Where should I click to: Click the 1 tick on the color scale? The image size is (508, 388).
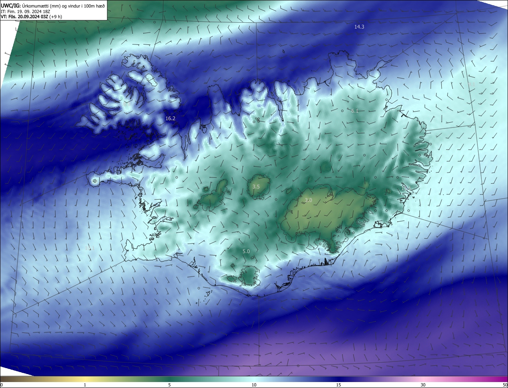(x=85, y=385)
